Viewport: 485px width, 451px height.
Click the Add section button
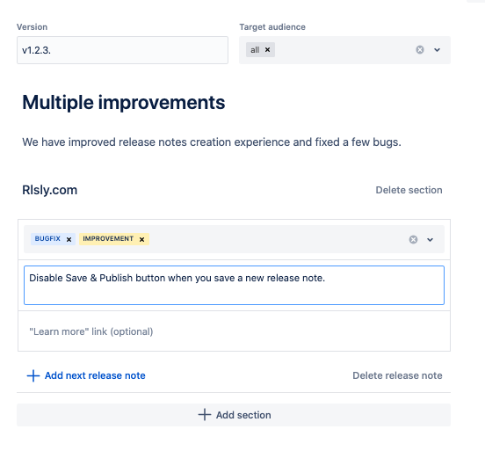(234, 415)
